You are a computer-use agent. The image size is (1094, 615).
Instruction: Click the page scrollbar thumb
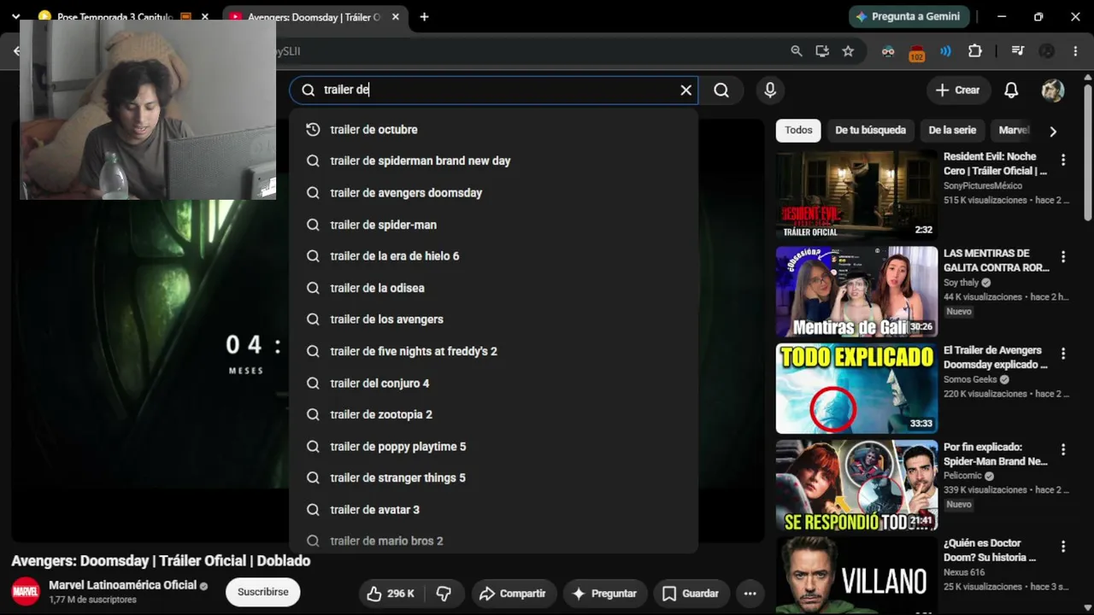[1087, 150]
